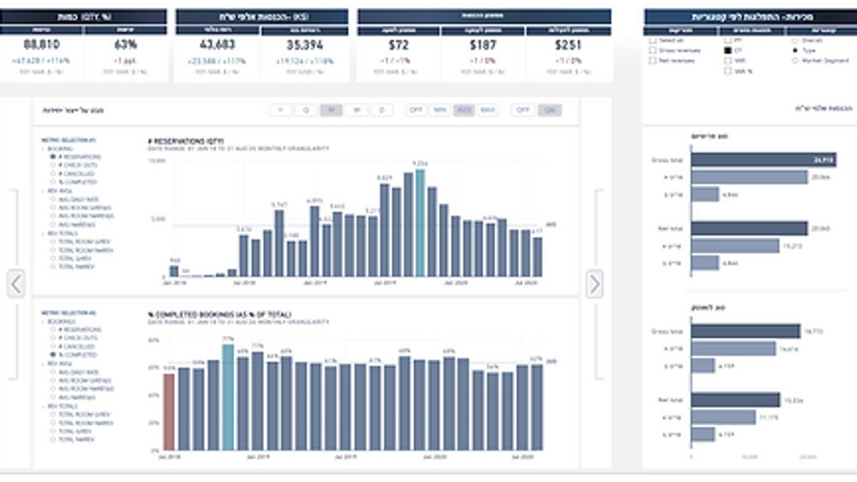
Task: Switch reference line to MAX
Action: point(488,110)
